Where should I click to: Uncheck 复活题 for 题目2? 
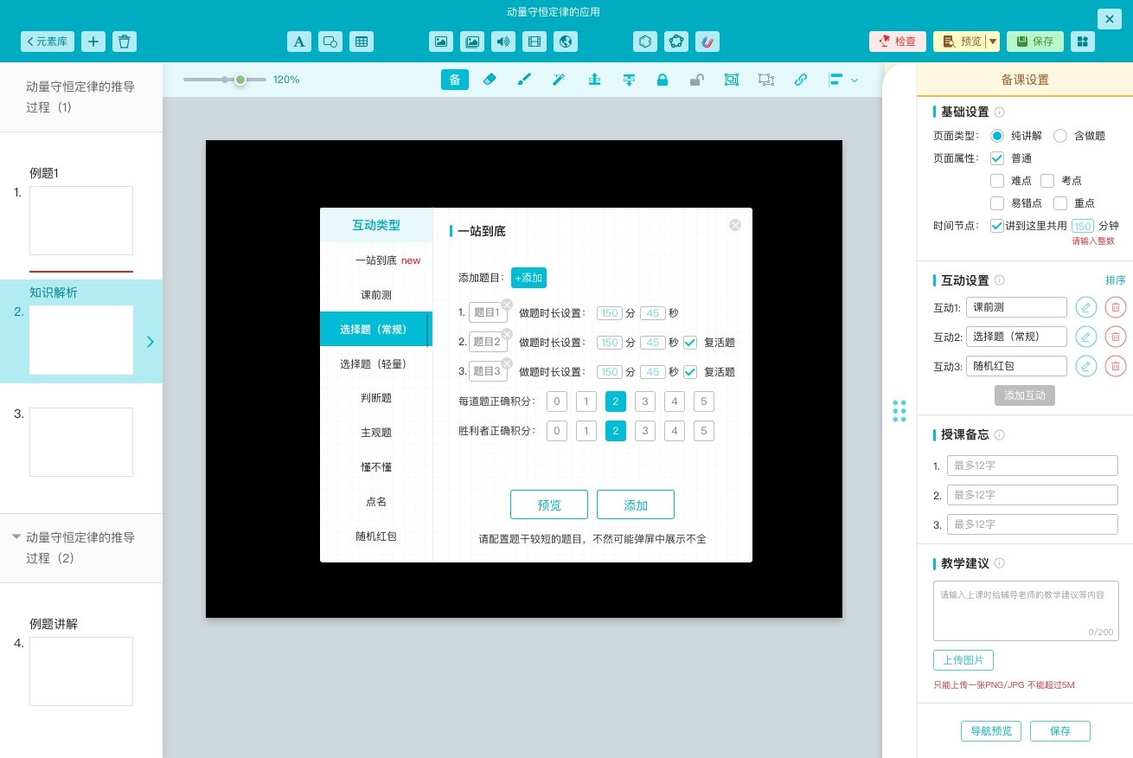pyautogui.click(x=690, y=343)
